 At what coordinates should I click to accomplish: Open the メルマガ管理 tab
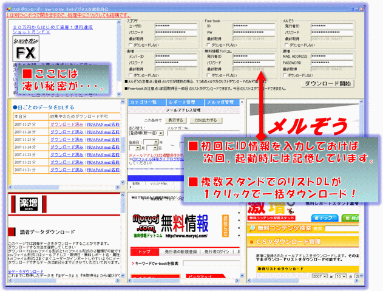pyautogui.click(x=222, y=102)
